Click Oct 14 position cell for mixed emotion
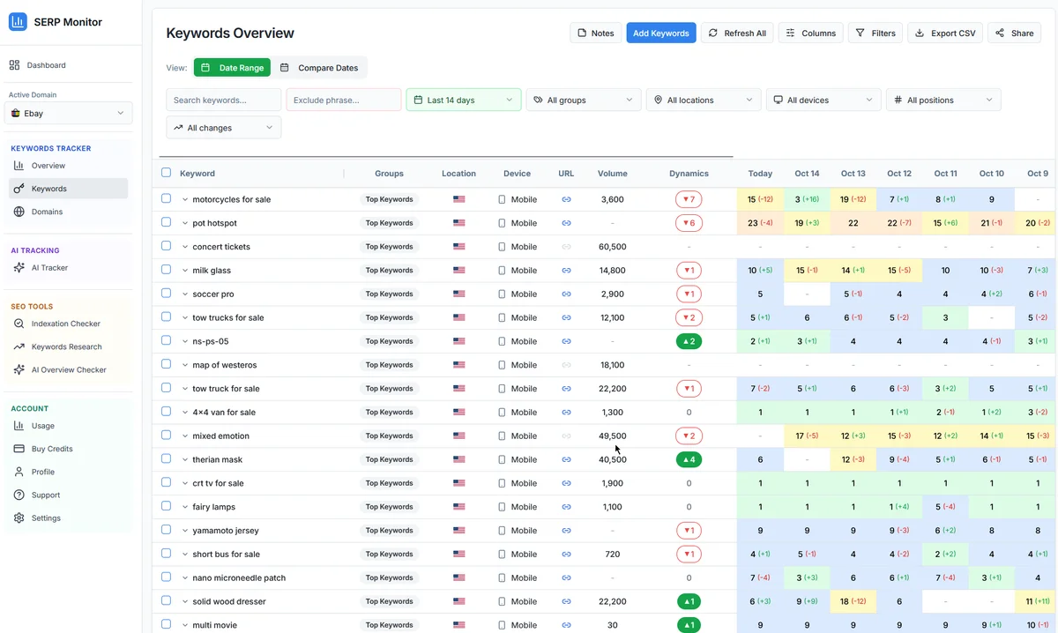 tap(807, 436)
